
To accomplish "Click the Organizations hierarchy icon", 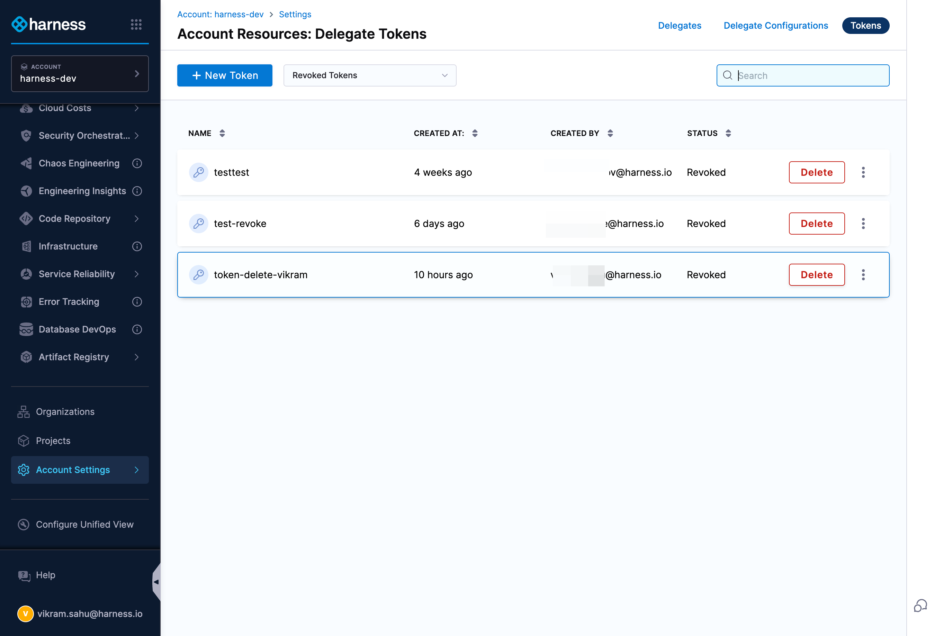I will [23, 412].
